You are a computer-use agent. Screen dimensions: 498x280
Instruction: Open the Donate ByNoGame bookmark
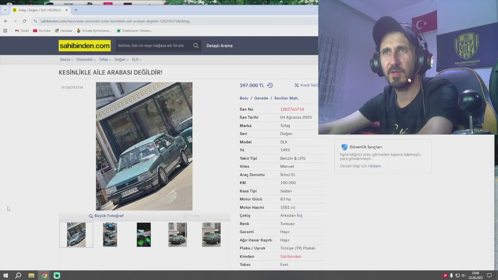pos(93,31)
